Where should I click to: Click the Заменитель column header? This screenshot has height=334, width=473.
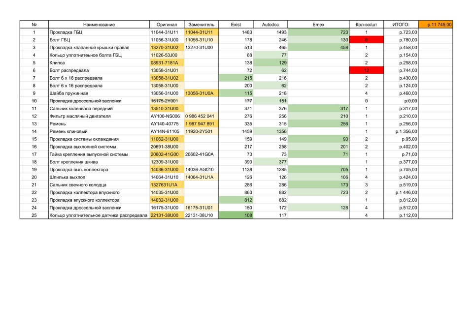(x=201, y=25)
